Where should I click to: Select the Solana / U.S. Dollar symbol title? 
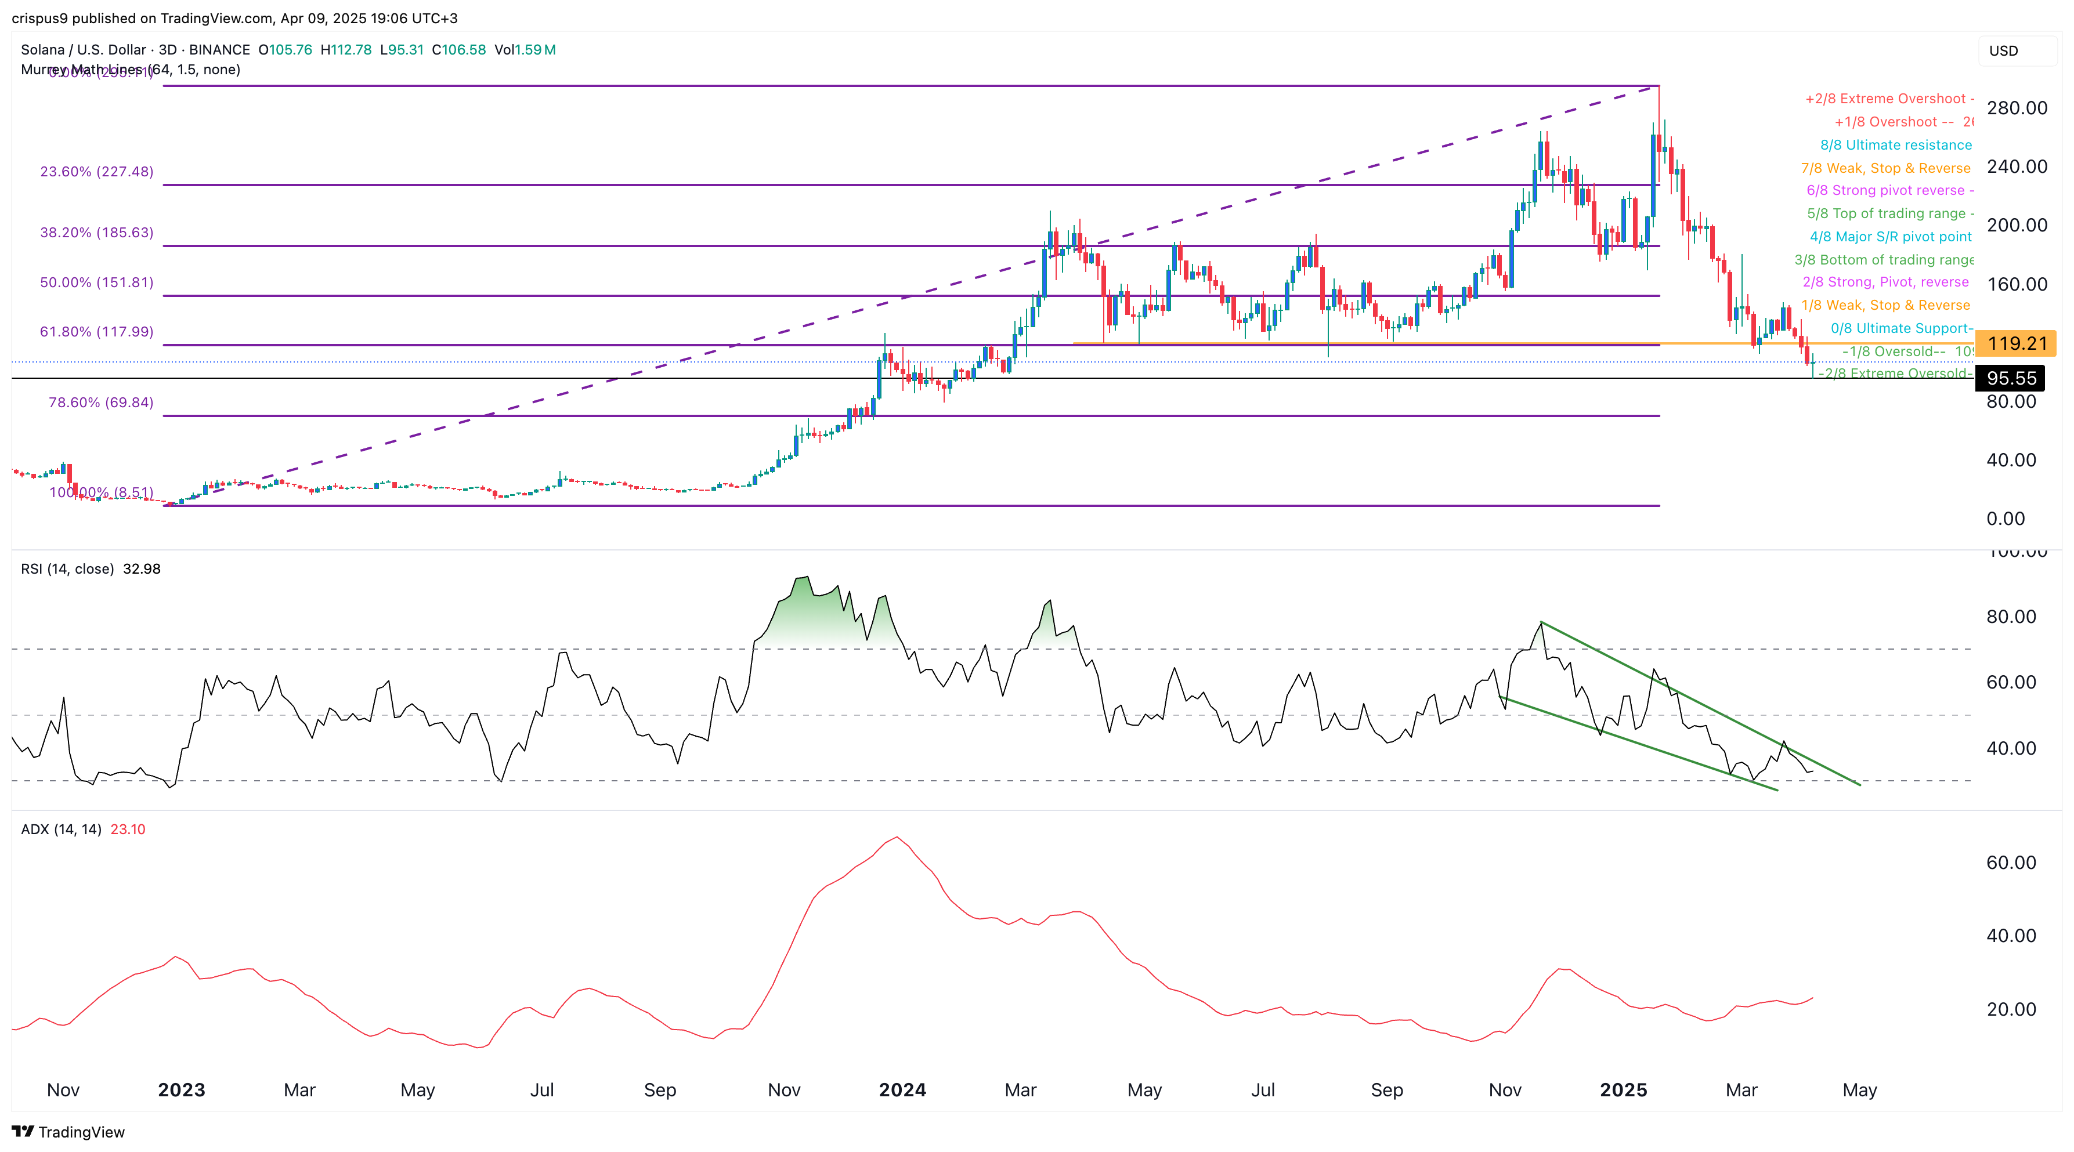coord(83,49)
